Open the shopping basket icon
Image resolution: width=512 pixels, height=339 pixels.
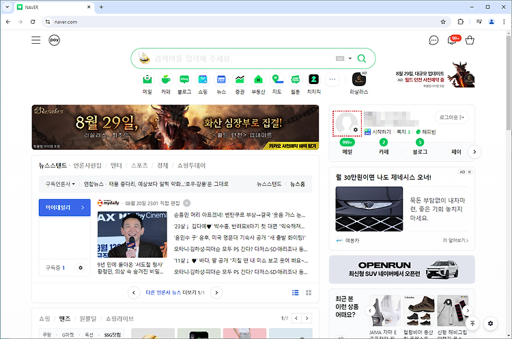470,40
